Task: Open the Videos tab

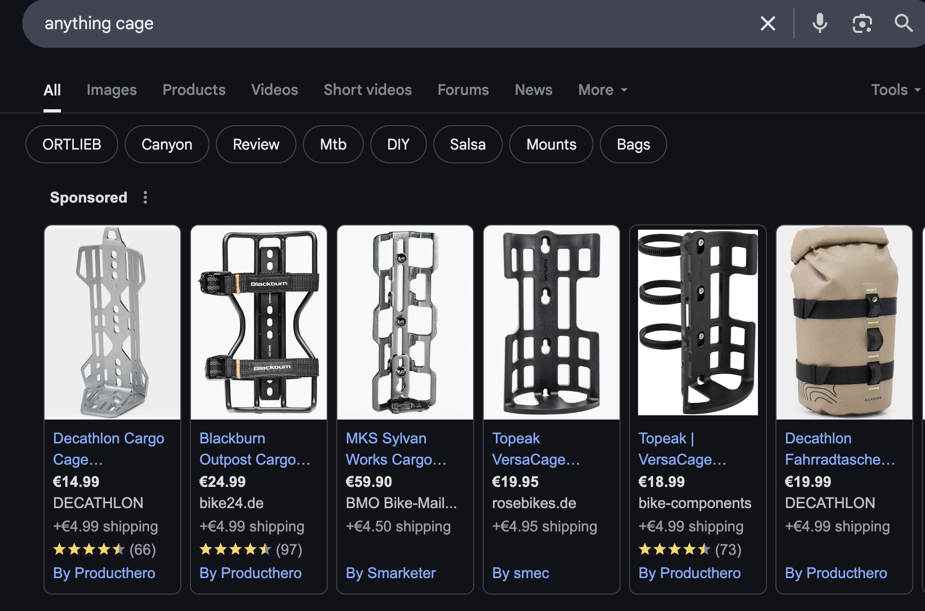Action: pos(275,90)
